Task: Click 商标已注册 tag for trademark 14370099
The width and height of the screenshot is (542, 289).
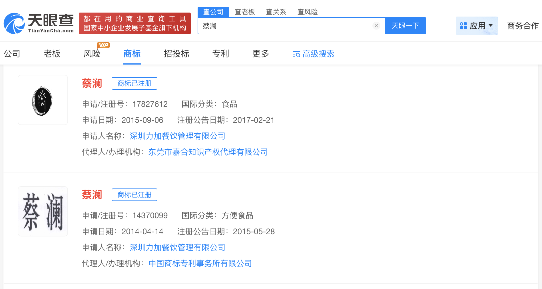Action: [135, 195]
